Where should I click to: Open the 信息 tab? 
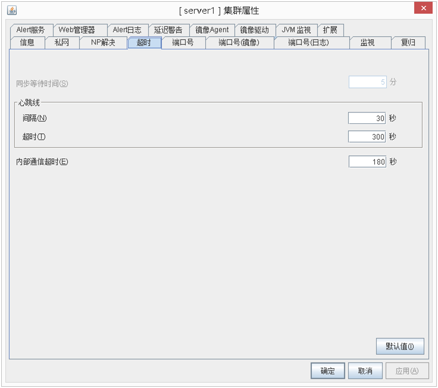tap(27, 43)
